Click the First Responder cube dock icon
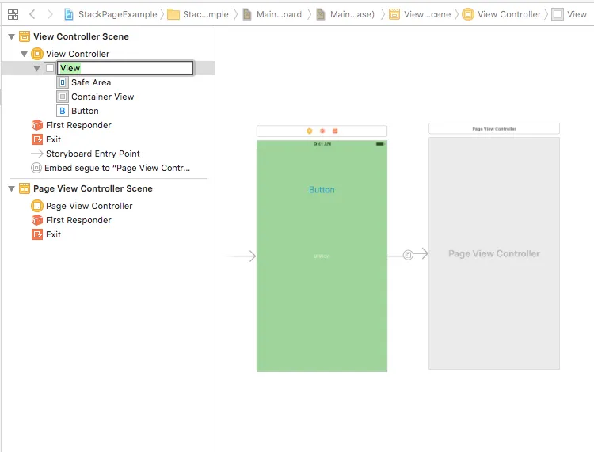This screenshot has height=452, width=594. (322, 131)
